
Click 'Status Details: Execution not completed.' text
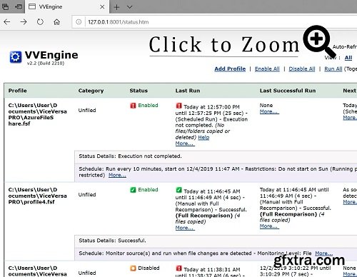click(x=130, y=156)
